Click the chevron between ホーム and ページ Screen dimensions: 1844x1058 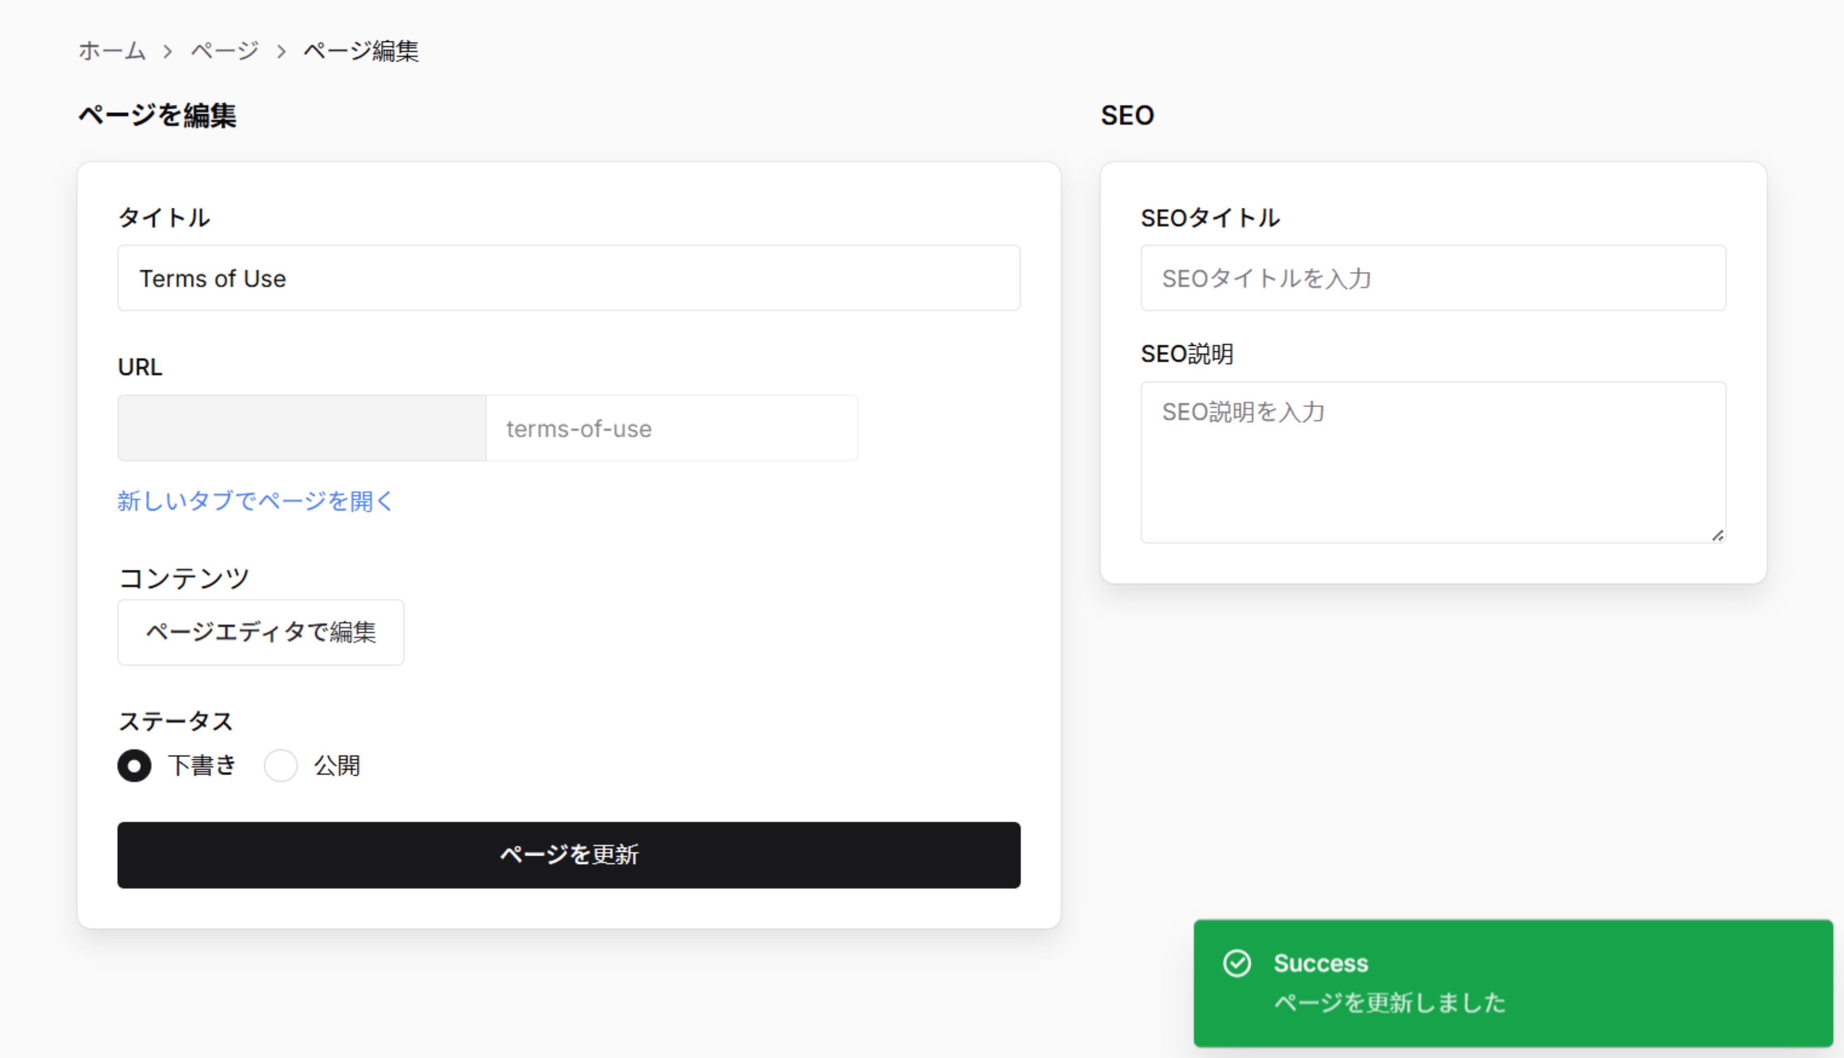coord(169,51)
